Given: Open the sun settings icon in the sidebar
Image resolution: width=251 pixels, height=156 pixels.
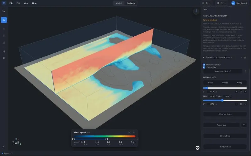Looking at the screenshot, I should [4, 58].
